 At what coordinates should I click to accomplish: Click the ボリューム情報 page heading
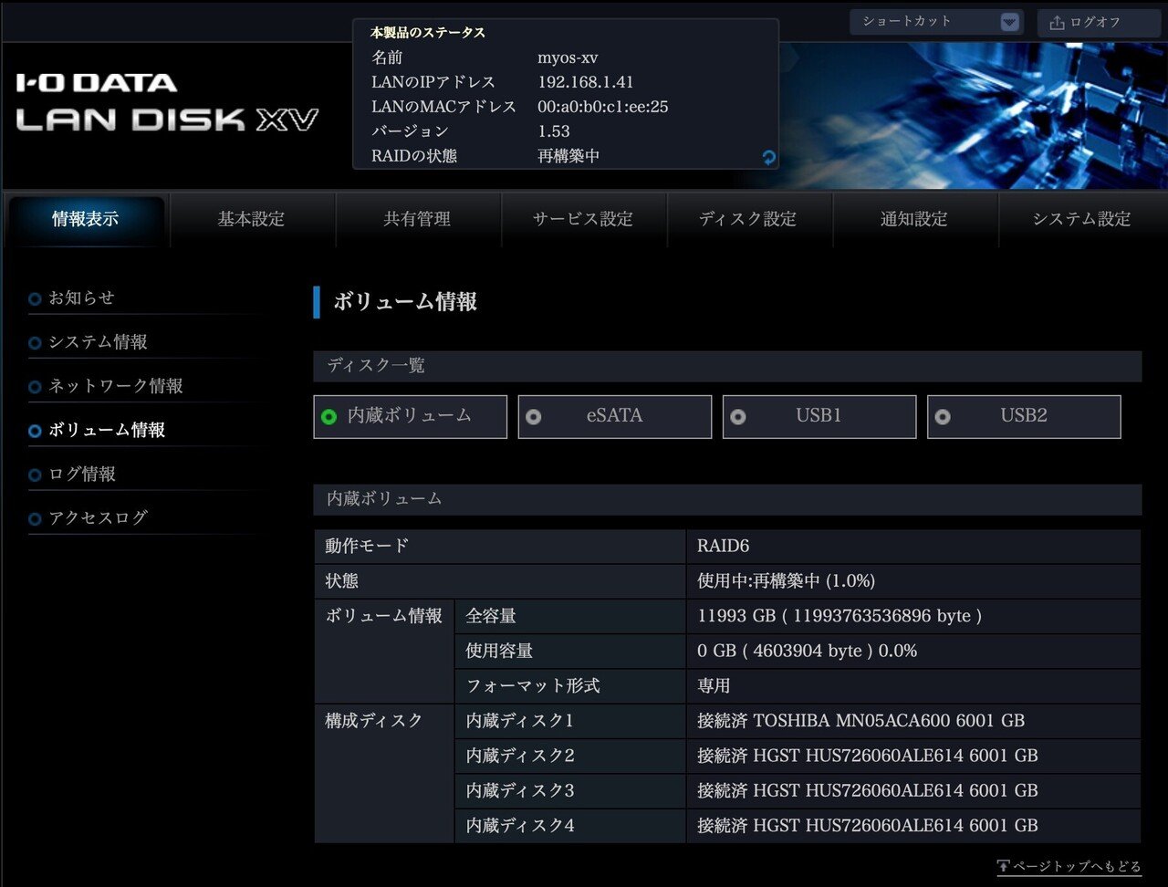[405, 302]
